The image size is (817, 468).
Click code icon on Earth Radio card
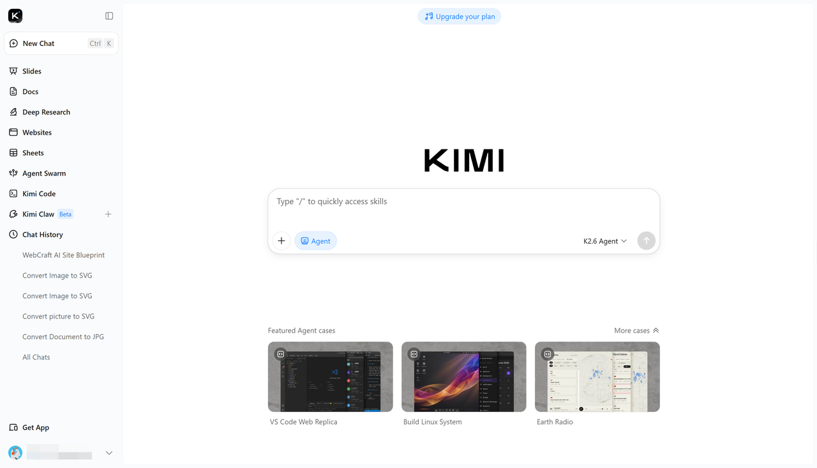point(547,354)
